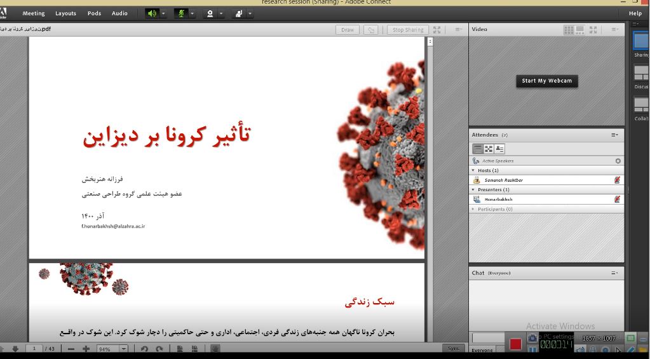This screenshot has width=650, height=359.
Task: Toggle full screen for the Video pod
Action: pos(593,29)
